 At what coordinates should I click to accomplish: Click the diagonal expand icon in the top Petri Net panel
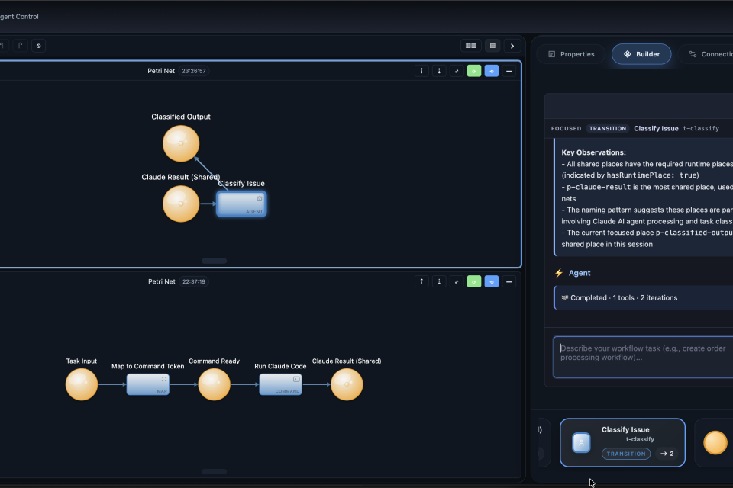pyautogui.click(x=457, y=71)
